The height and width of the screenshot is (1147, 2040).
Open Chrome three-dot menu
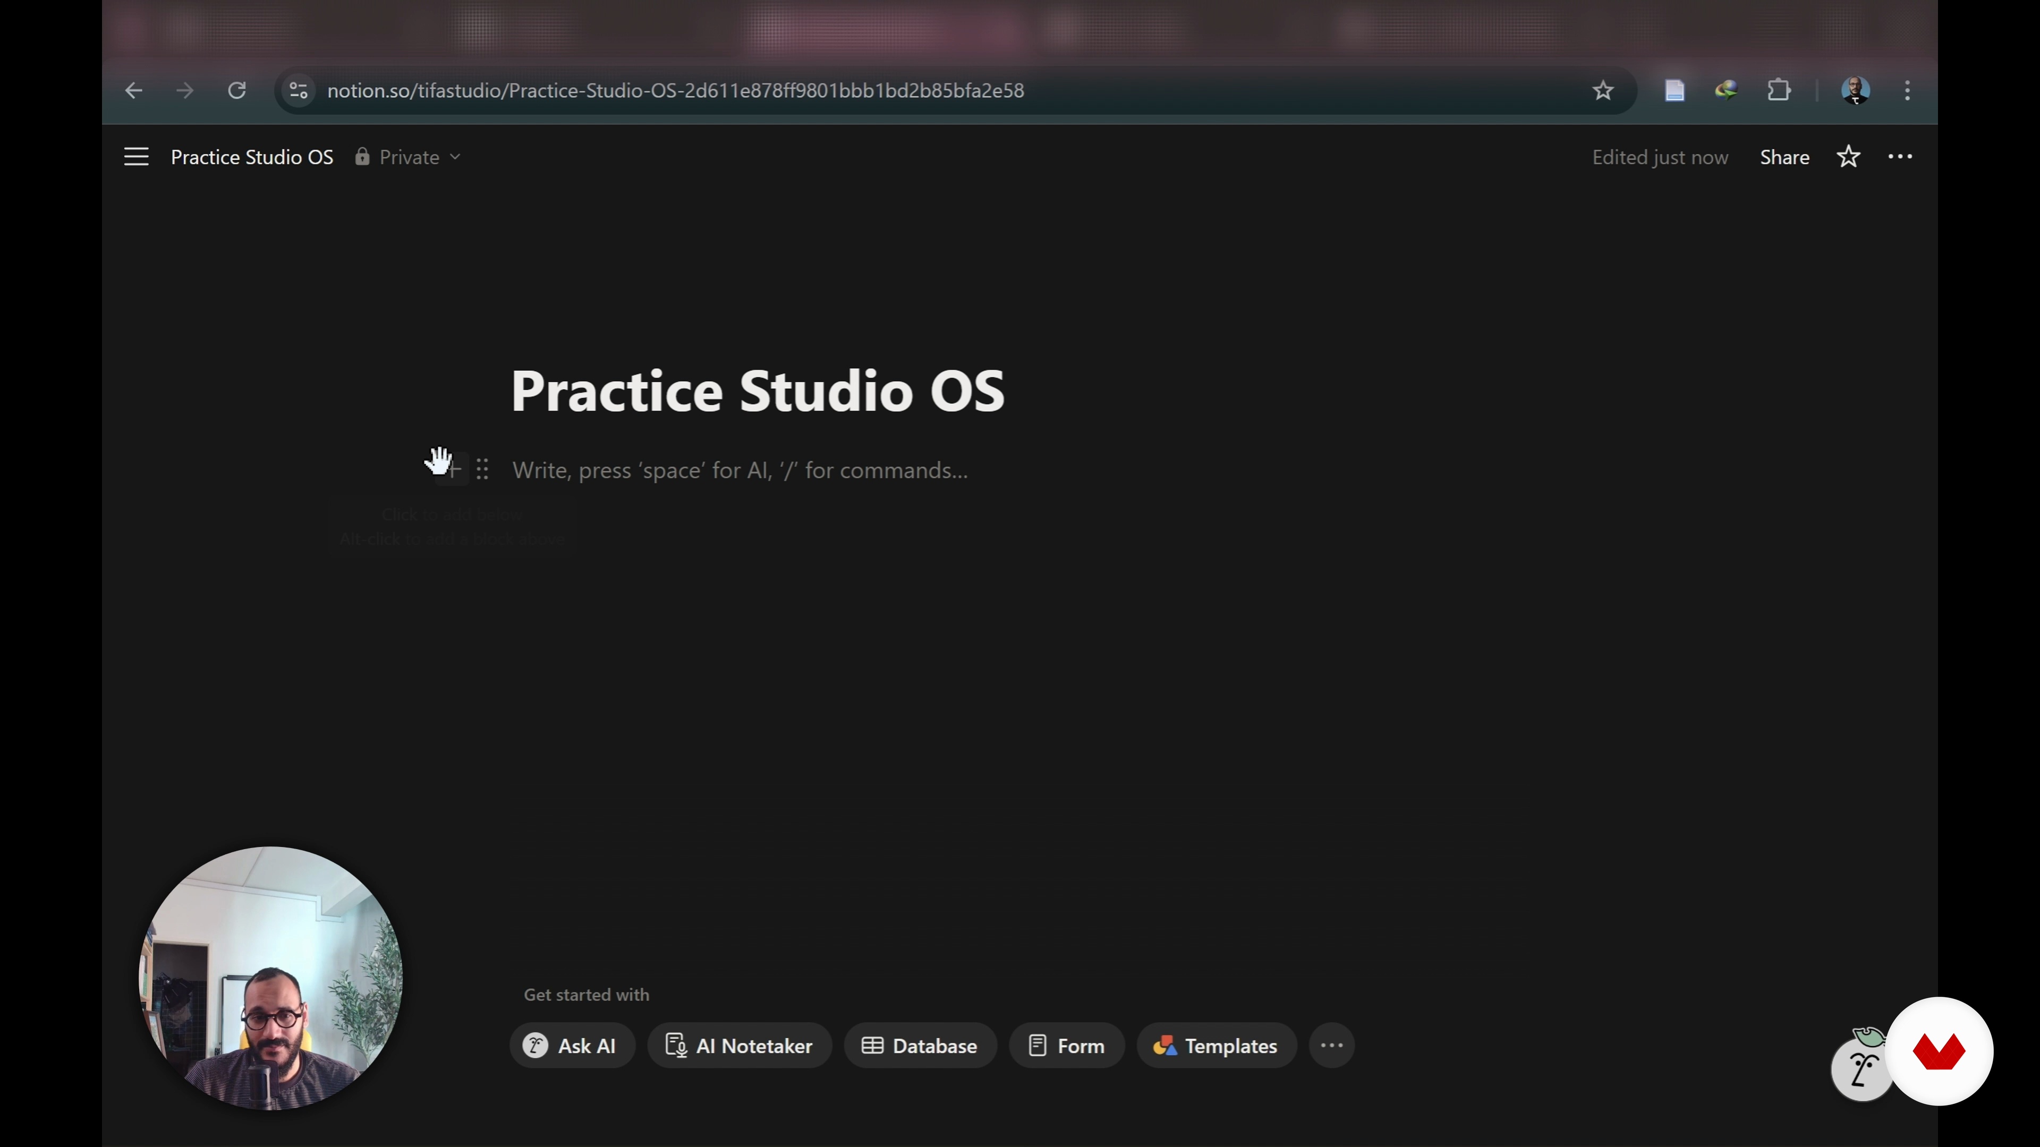1907,91
